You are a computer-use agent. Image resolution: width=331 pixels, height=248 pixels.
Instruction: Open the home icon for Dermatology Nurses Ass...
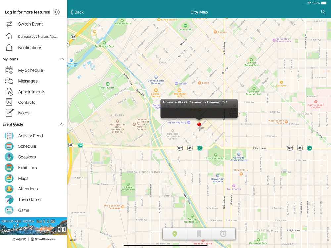[9, 36]
